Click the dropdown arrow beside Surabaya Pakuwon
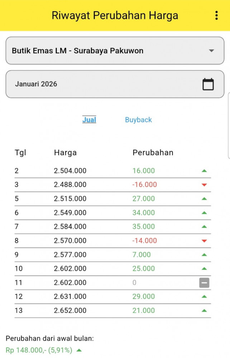 (211, 51)
